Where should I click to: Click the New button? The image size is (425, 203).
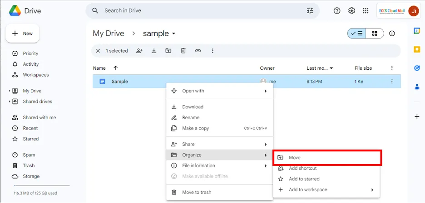pyautogui.click(x=23, y=34)
